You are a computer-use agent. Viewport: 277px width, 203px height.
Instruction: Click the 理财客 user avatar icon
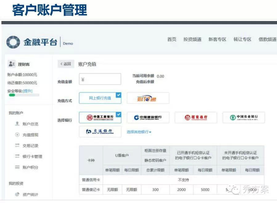coord(12,64)
